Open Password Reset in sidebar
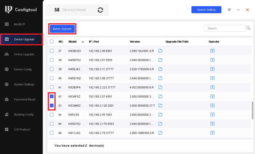Screen dimensions: 255x154 click(25, 99)
